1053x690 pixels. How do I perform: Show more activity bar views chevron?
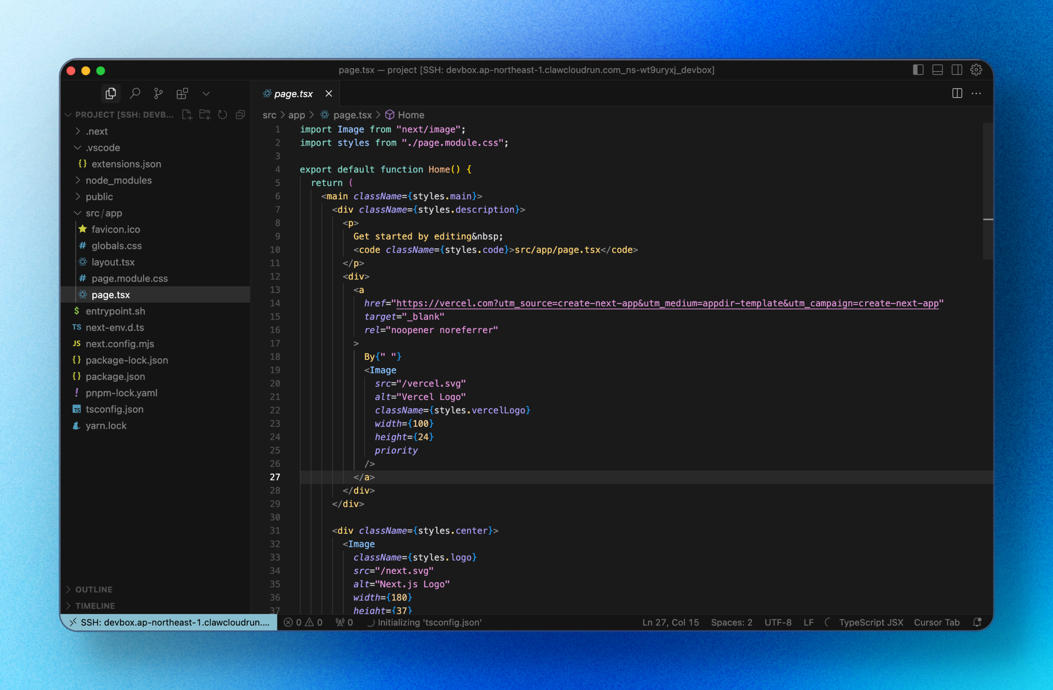click(206, 93)
